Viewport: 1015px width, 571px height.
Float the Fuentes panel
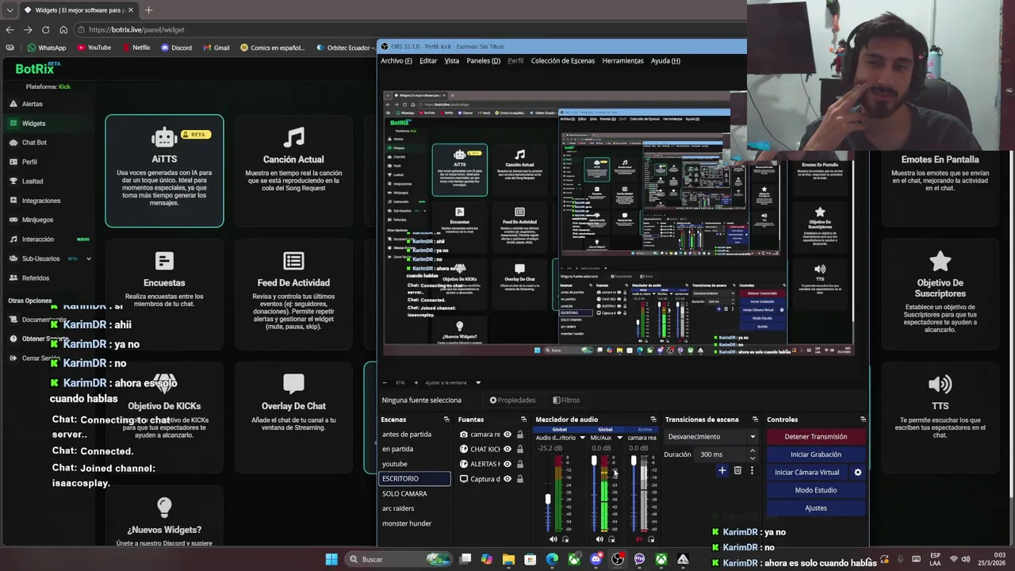click(x=523, y=420)
